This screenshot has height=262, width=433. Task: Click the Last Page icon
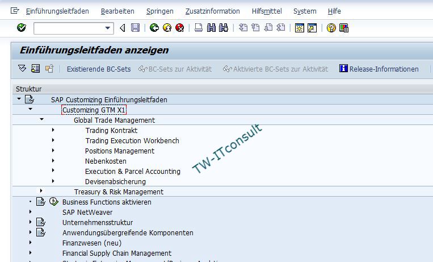280,28
